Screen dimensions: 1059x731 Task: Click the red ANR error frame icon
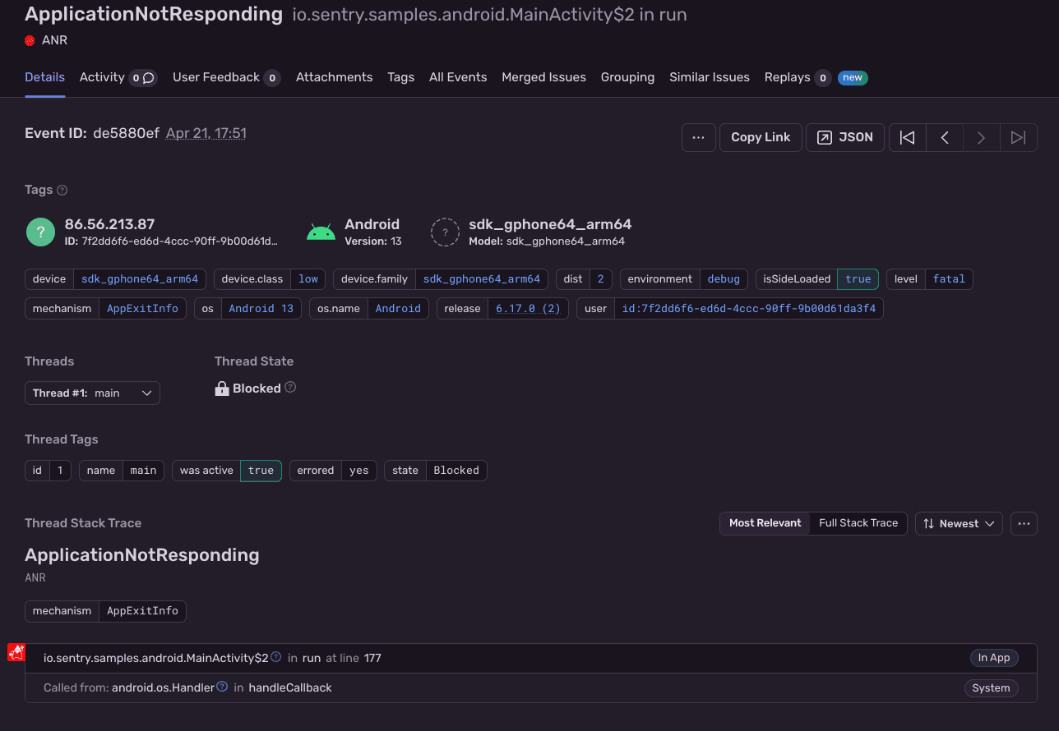click(x=16, y=652)
